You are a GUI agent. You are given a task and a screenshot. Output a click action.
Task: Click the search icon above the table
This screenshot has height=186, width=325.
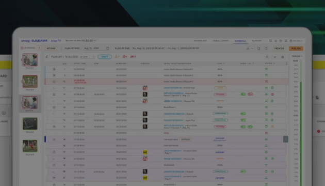267,57
